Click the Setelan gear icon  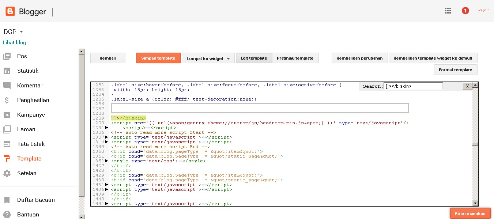7,173
